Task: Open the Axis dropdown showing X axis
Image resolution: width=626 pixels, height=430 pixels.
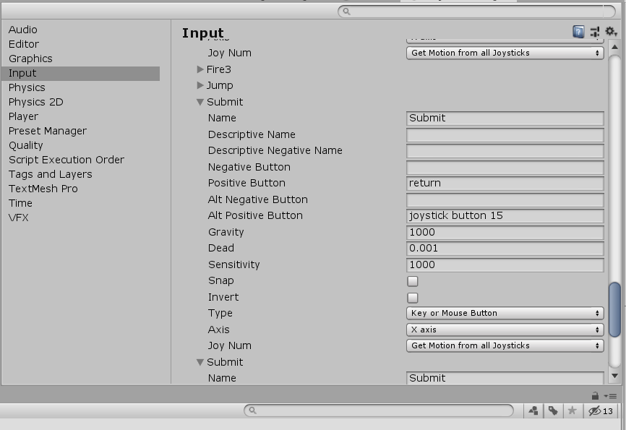Action: click(x=505, y=330)
